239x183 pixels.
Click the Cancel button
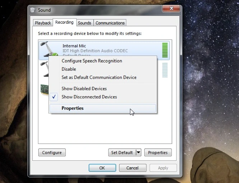[132, 168]
